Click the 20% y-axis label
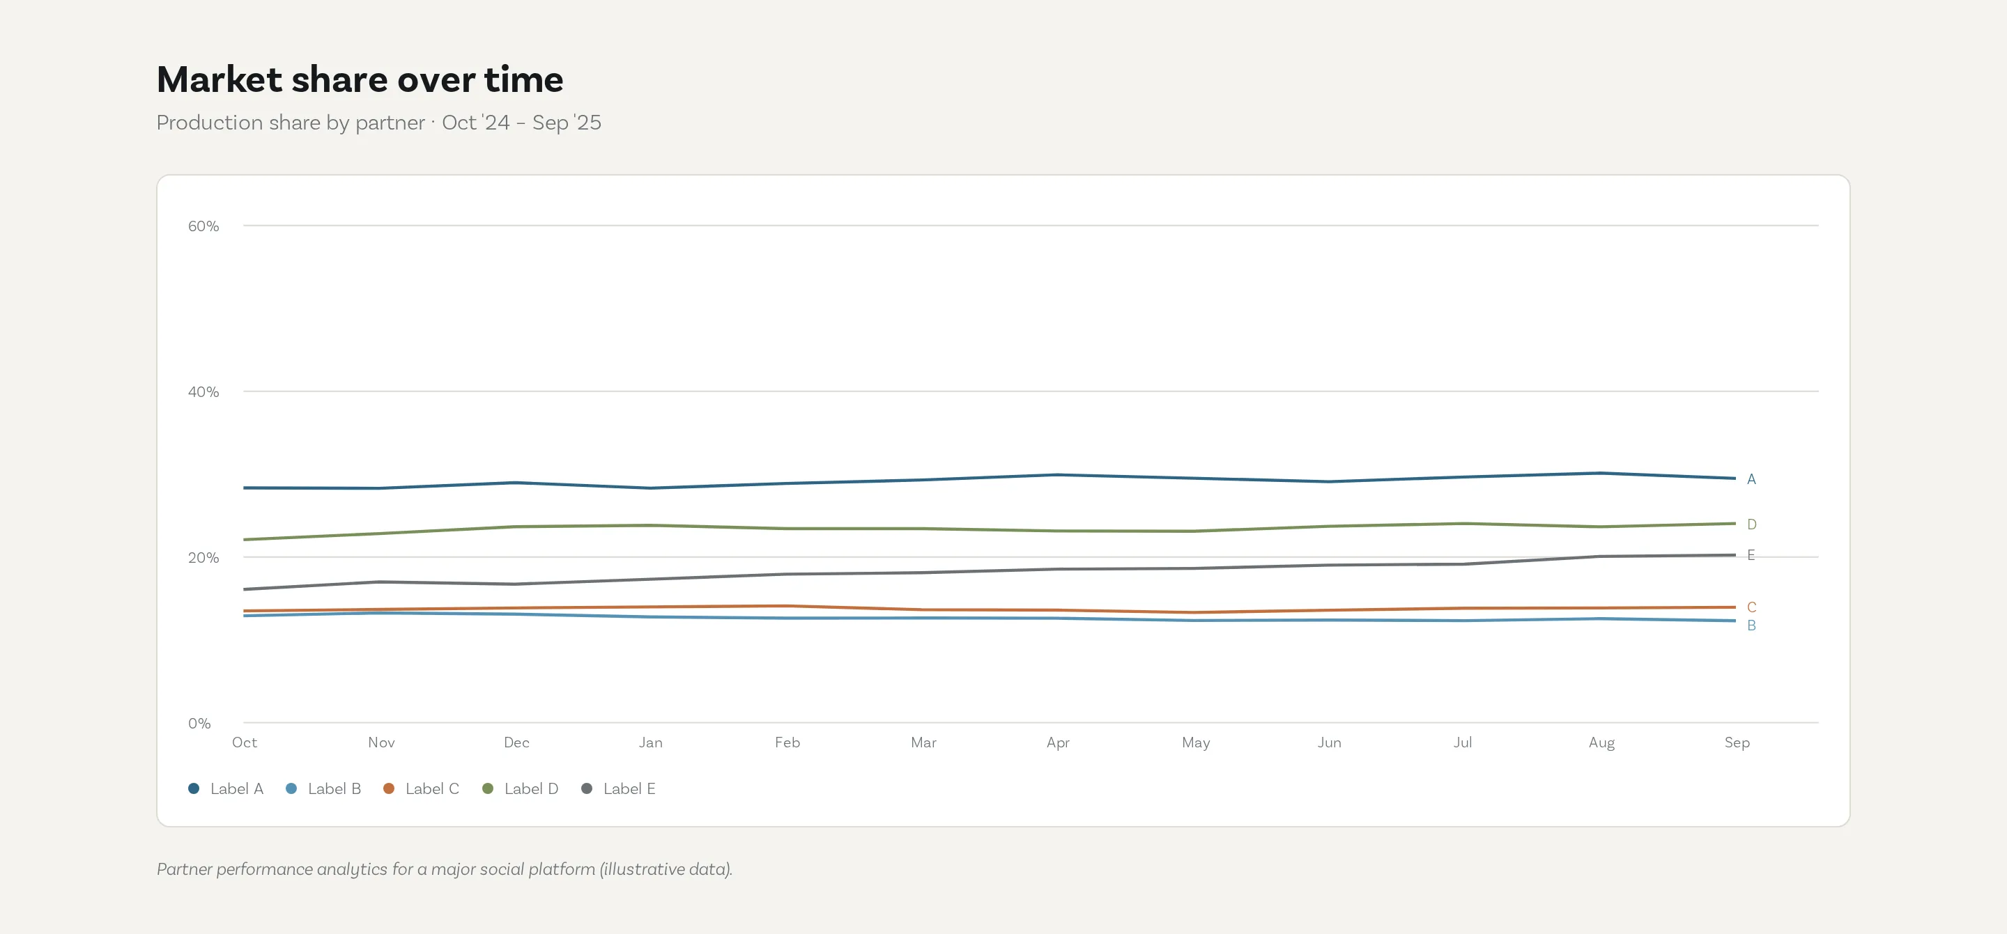The image size is (2007, 934). 203,558
